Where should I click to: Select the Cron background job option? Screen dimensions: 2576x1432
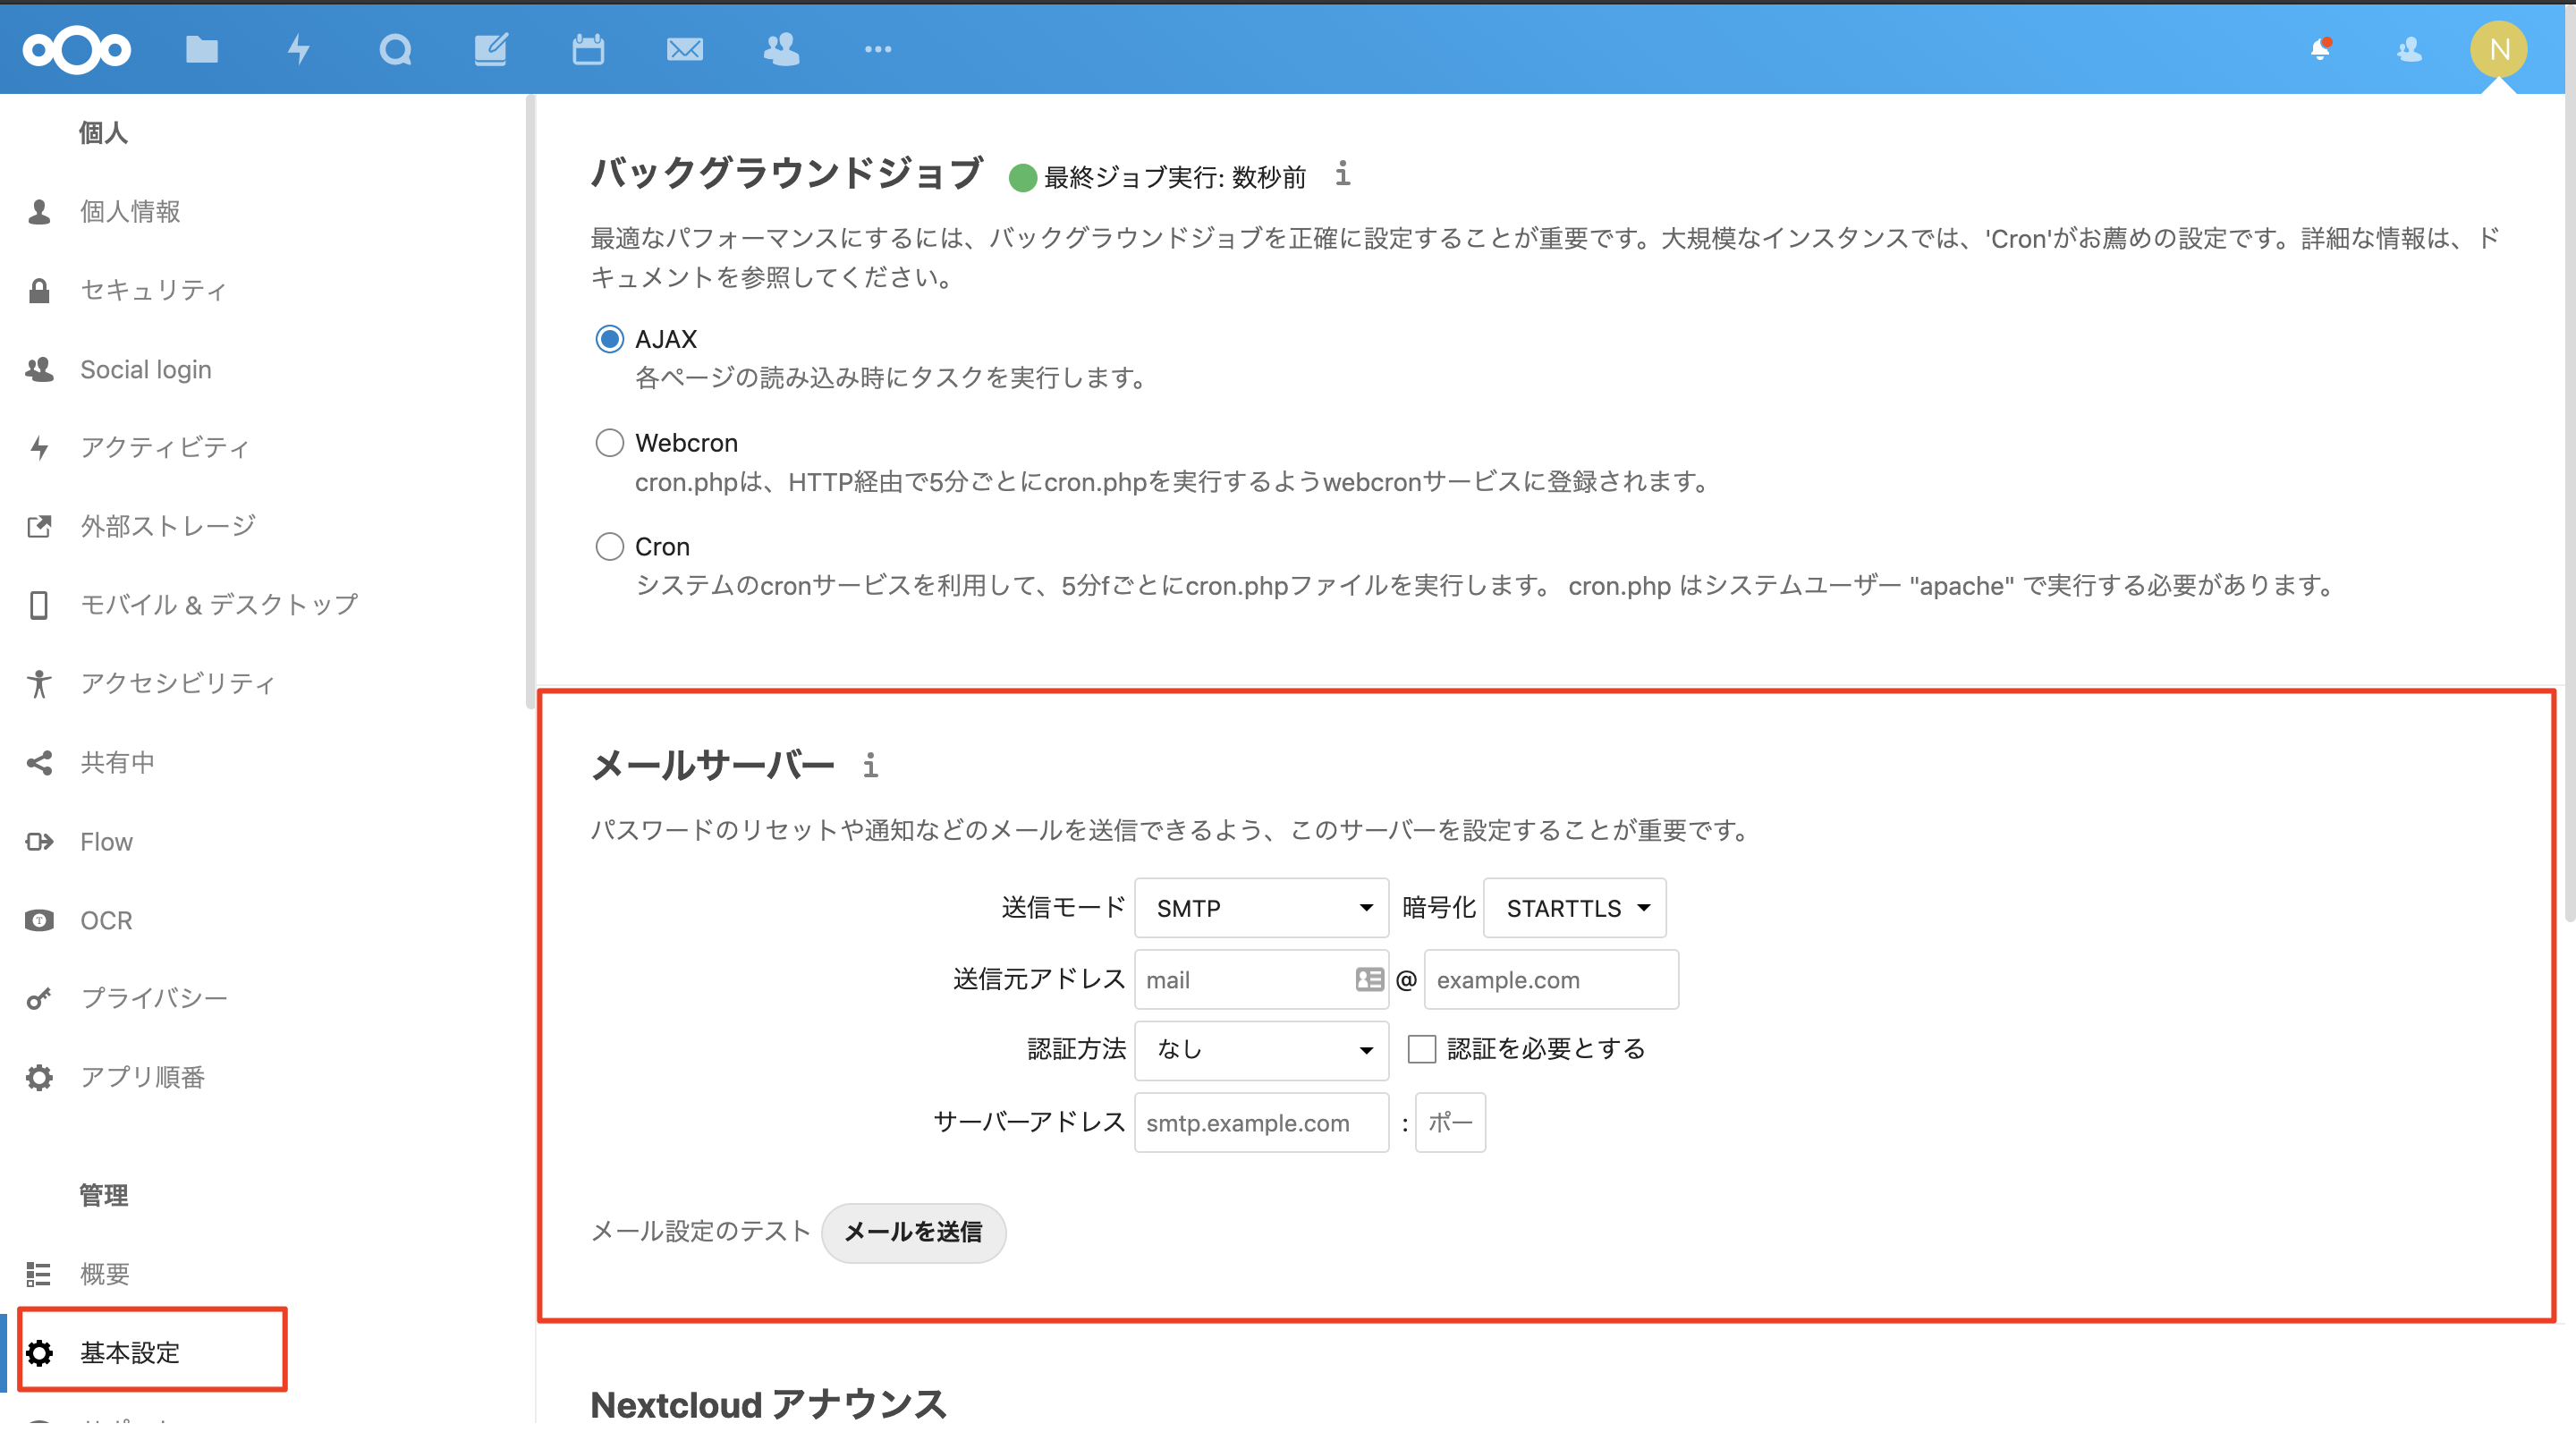pyautogui.click(x=609, y=547)
